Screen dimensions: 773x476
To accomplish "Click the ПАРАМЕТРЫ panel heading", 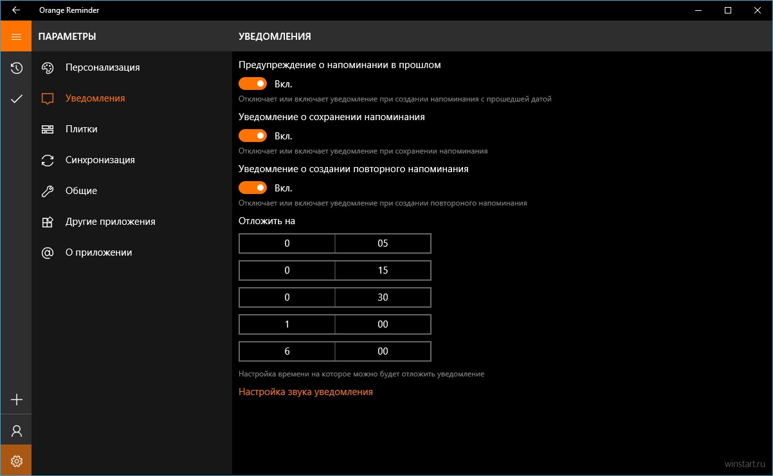I will pyautogui.click(x=68, y=37).
